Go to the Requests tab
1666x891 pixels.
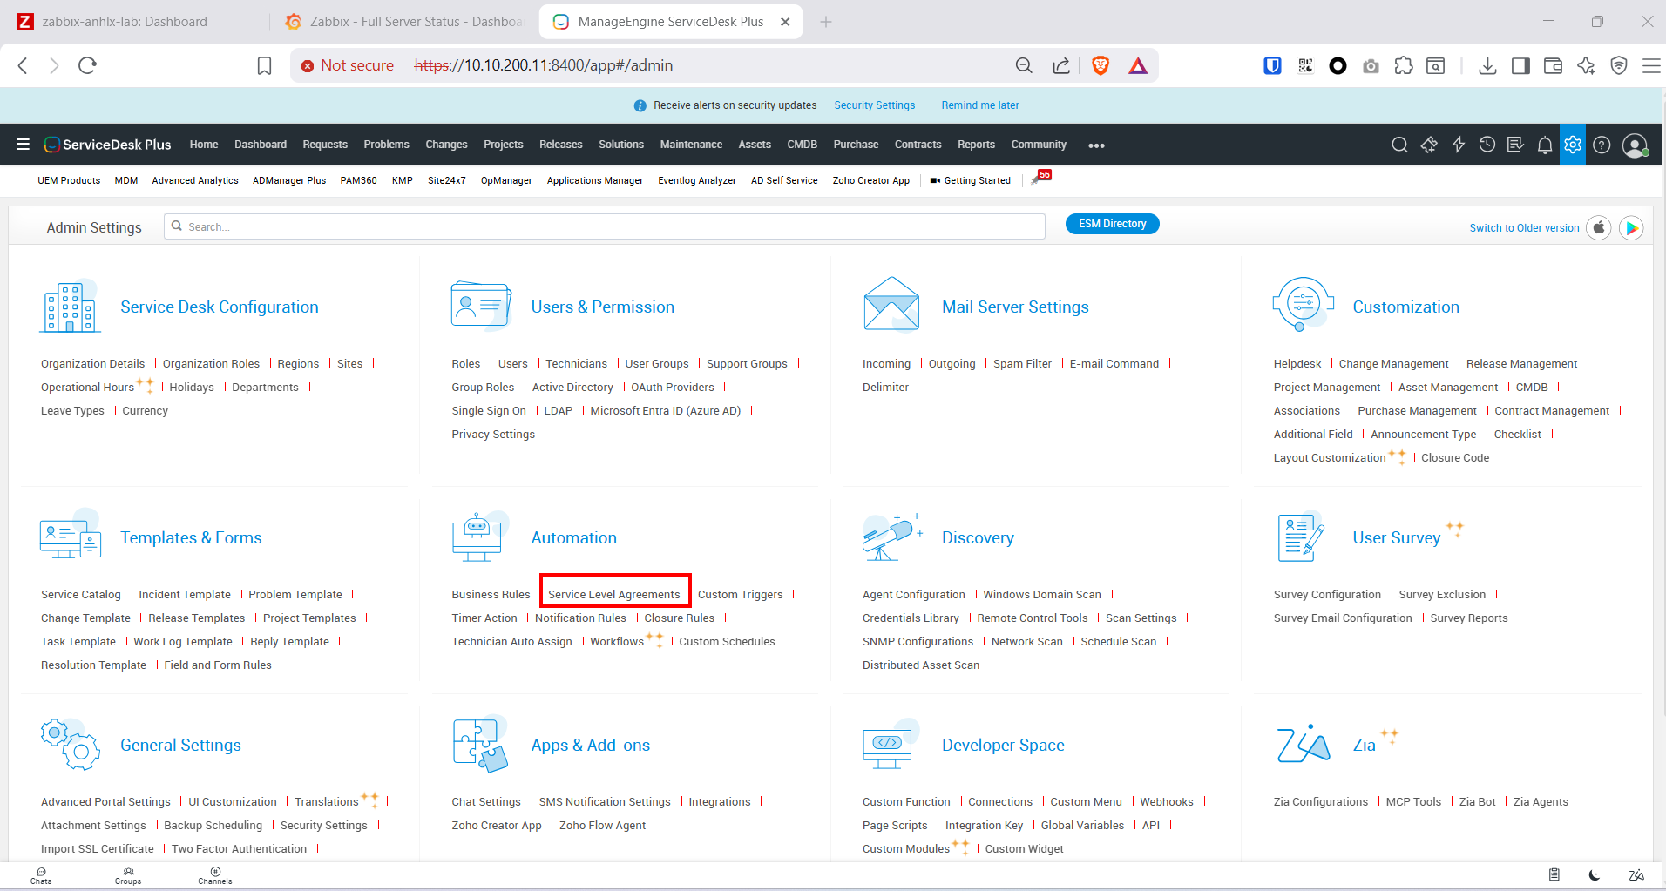[x=325, y=145]
